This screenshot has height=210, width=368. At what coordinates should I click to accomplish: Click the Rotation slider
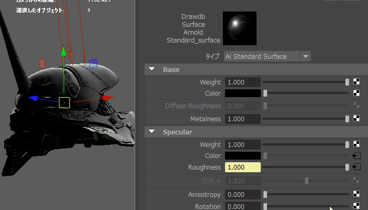click(305, 206)
